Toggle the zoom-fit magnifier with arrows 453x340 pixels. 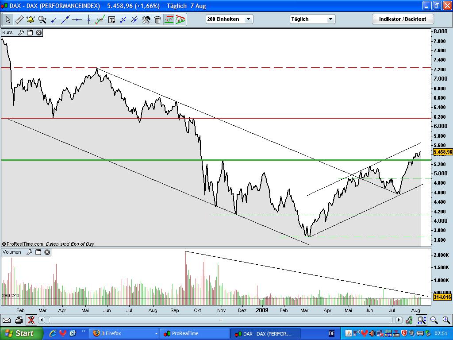pos(422,320)
